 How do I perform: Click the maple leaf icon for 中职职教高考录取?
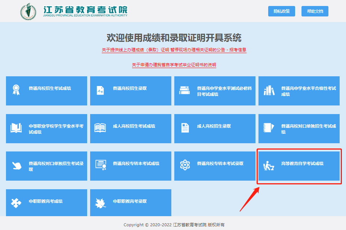(x=100, y=202)
